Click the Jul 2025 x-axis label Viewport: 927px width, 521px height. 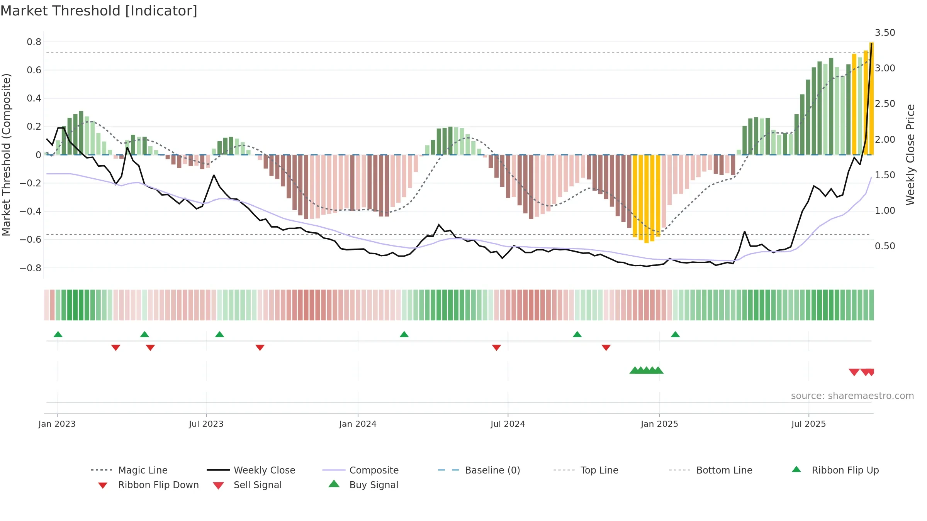coord(809,424)
